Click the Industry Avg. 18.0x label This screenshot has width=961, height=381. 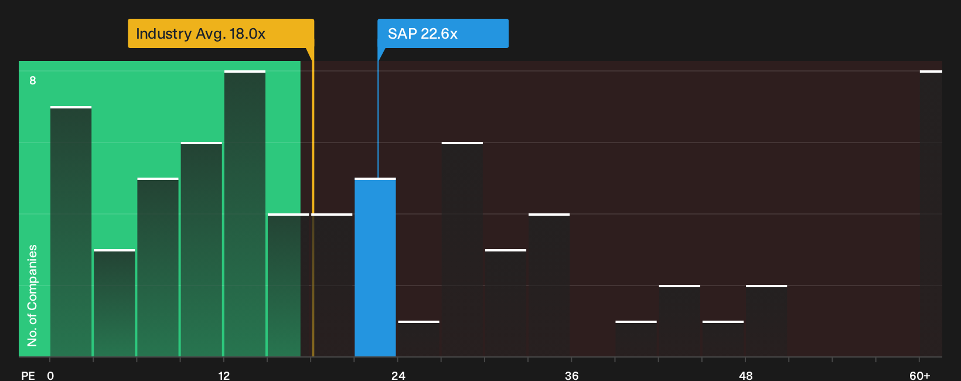[x=221, y=33]
